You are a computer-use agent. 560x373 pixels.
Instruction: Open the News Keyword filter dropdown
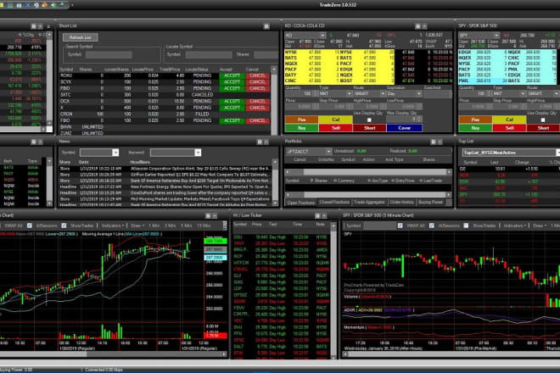(198, 153)
